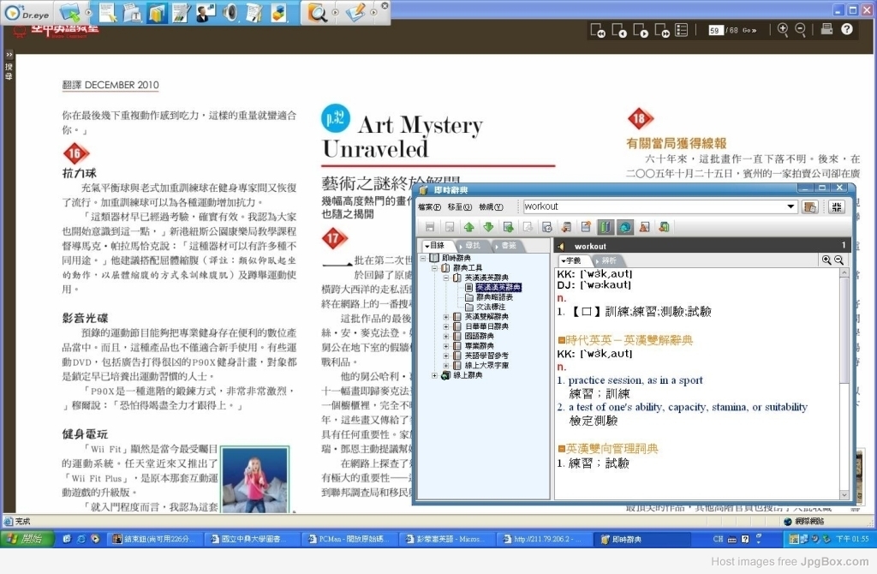Click the green up arrow in the dictionary toolbar
This screenshot has height=574, width=877.
point(468,227)
